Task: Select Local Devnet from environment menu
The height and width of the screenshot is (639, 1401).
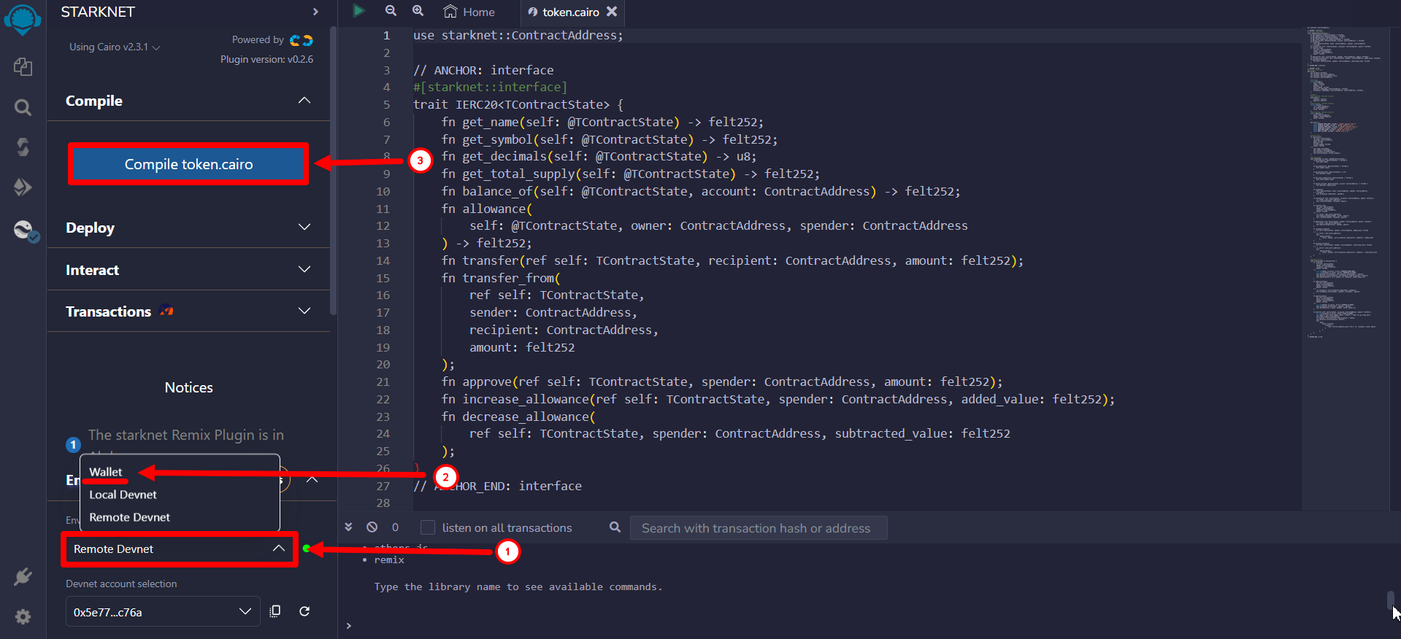Action: [x=123, y=495]
